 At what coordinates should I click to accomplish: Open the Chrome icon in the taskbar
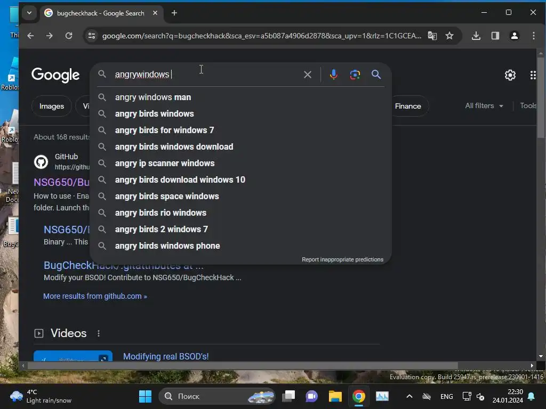[x=359, y=396]
